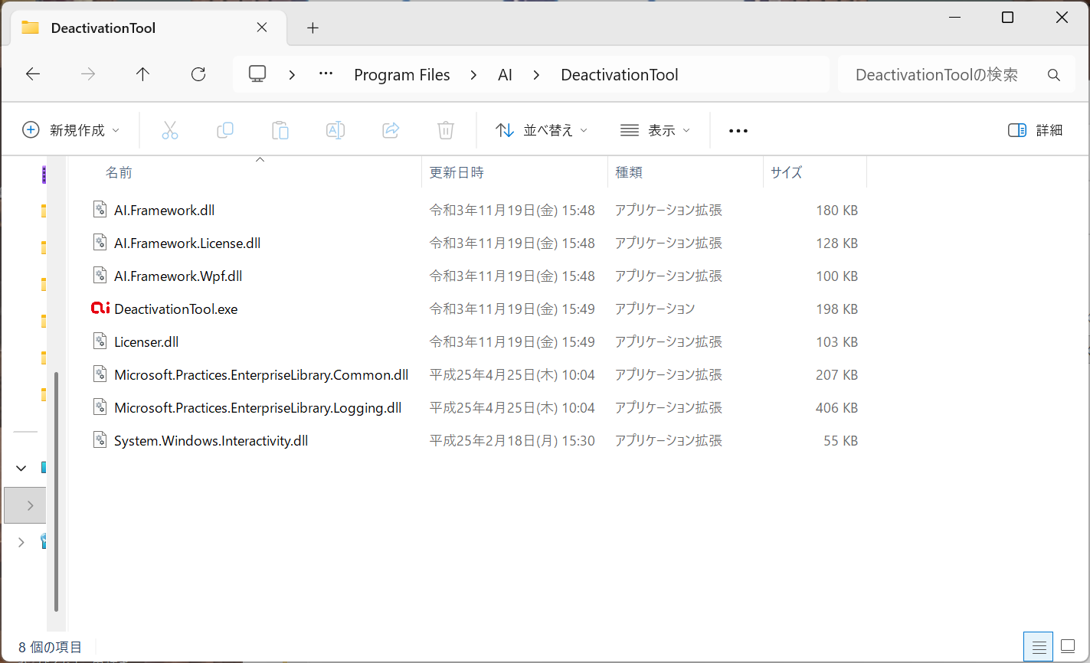Navigate to Program Files in breadcrumb
Viewport: 1090px width, 663px height.
pos(401,75)
